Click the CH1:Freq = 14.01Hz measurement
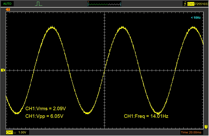209x136 pixels. pos(146,116)
